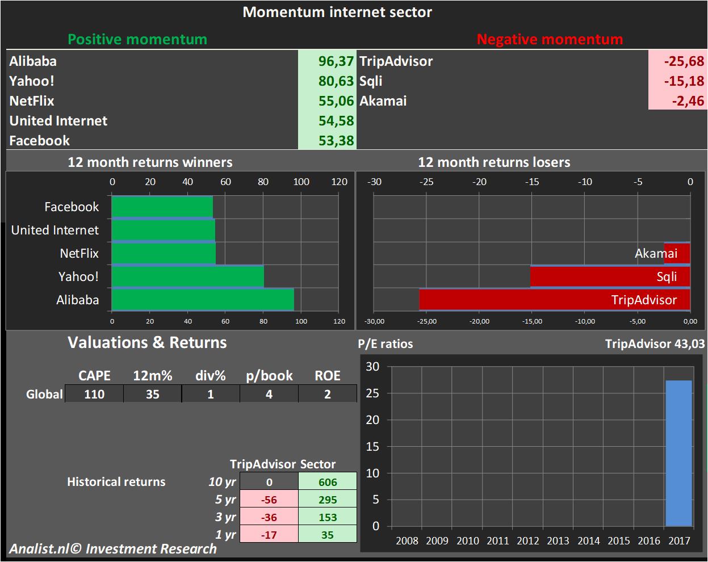Image resolution: width=708 pixels, height=562 pixels.
Task: Click the '10 yr' row label
Action: tap(222, 483)
